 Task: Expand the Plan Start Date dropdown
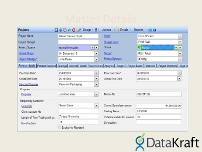96,73
